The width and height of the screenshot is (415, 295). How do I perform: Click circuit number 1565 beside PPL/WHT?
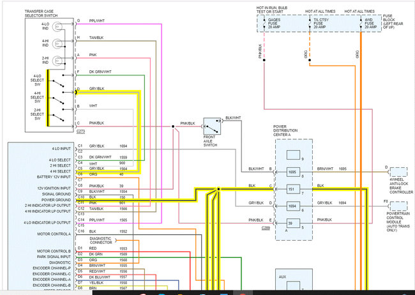tap(123, 220)
